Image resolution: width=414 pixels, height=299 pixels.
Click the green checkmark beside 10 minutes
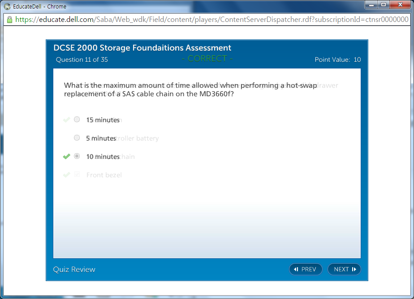67,156
